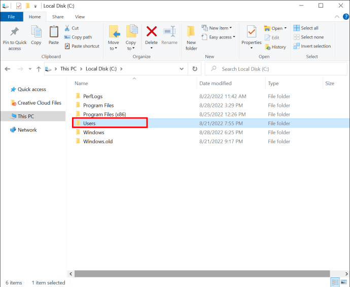Click Edit in the Open group
The height and width of the screenshot is (287, 350).
pos(272,37)
